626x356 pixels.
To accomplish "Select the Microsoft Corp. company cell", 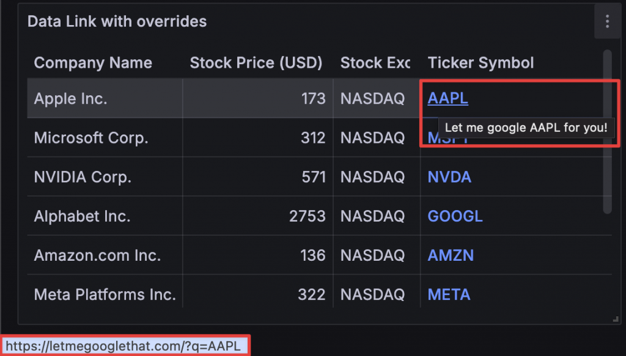I will click(91, 138).
